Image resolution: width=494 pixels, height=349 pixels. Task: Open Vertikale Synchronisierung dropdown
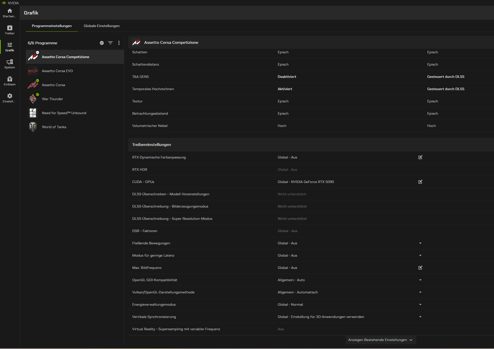[420, 317]
